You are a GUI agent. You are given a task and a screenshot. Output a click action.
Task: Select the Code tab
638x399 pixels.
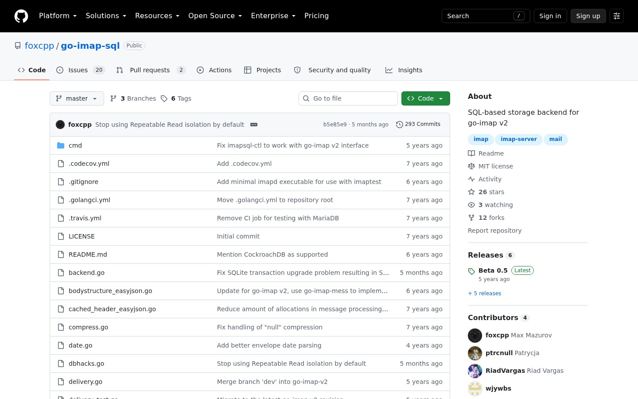pyautogui.click(x=32, y=70)
